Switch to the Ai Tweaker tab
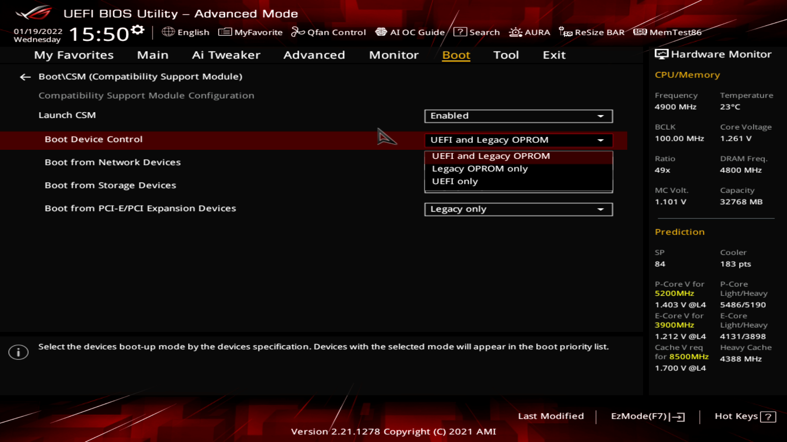Viewport: 787px width, 442px height. click(227, 55)
